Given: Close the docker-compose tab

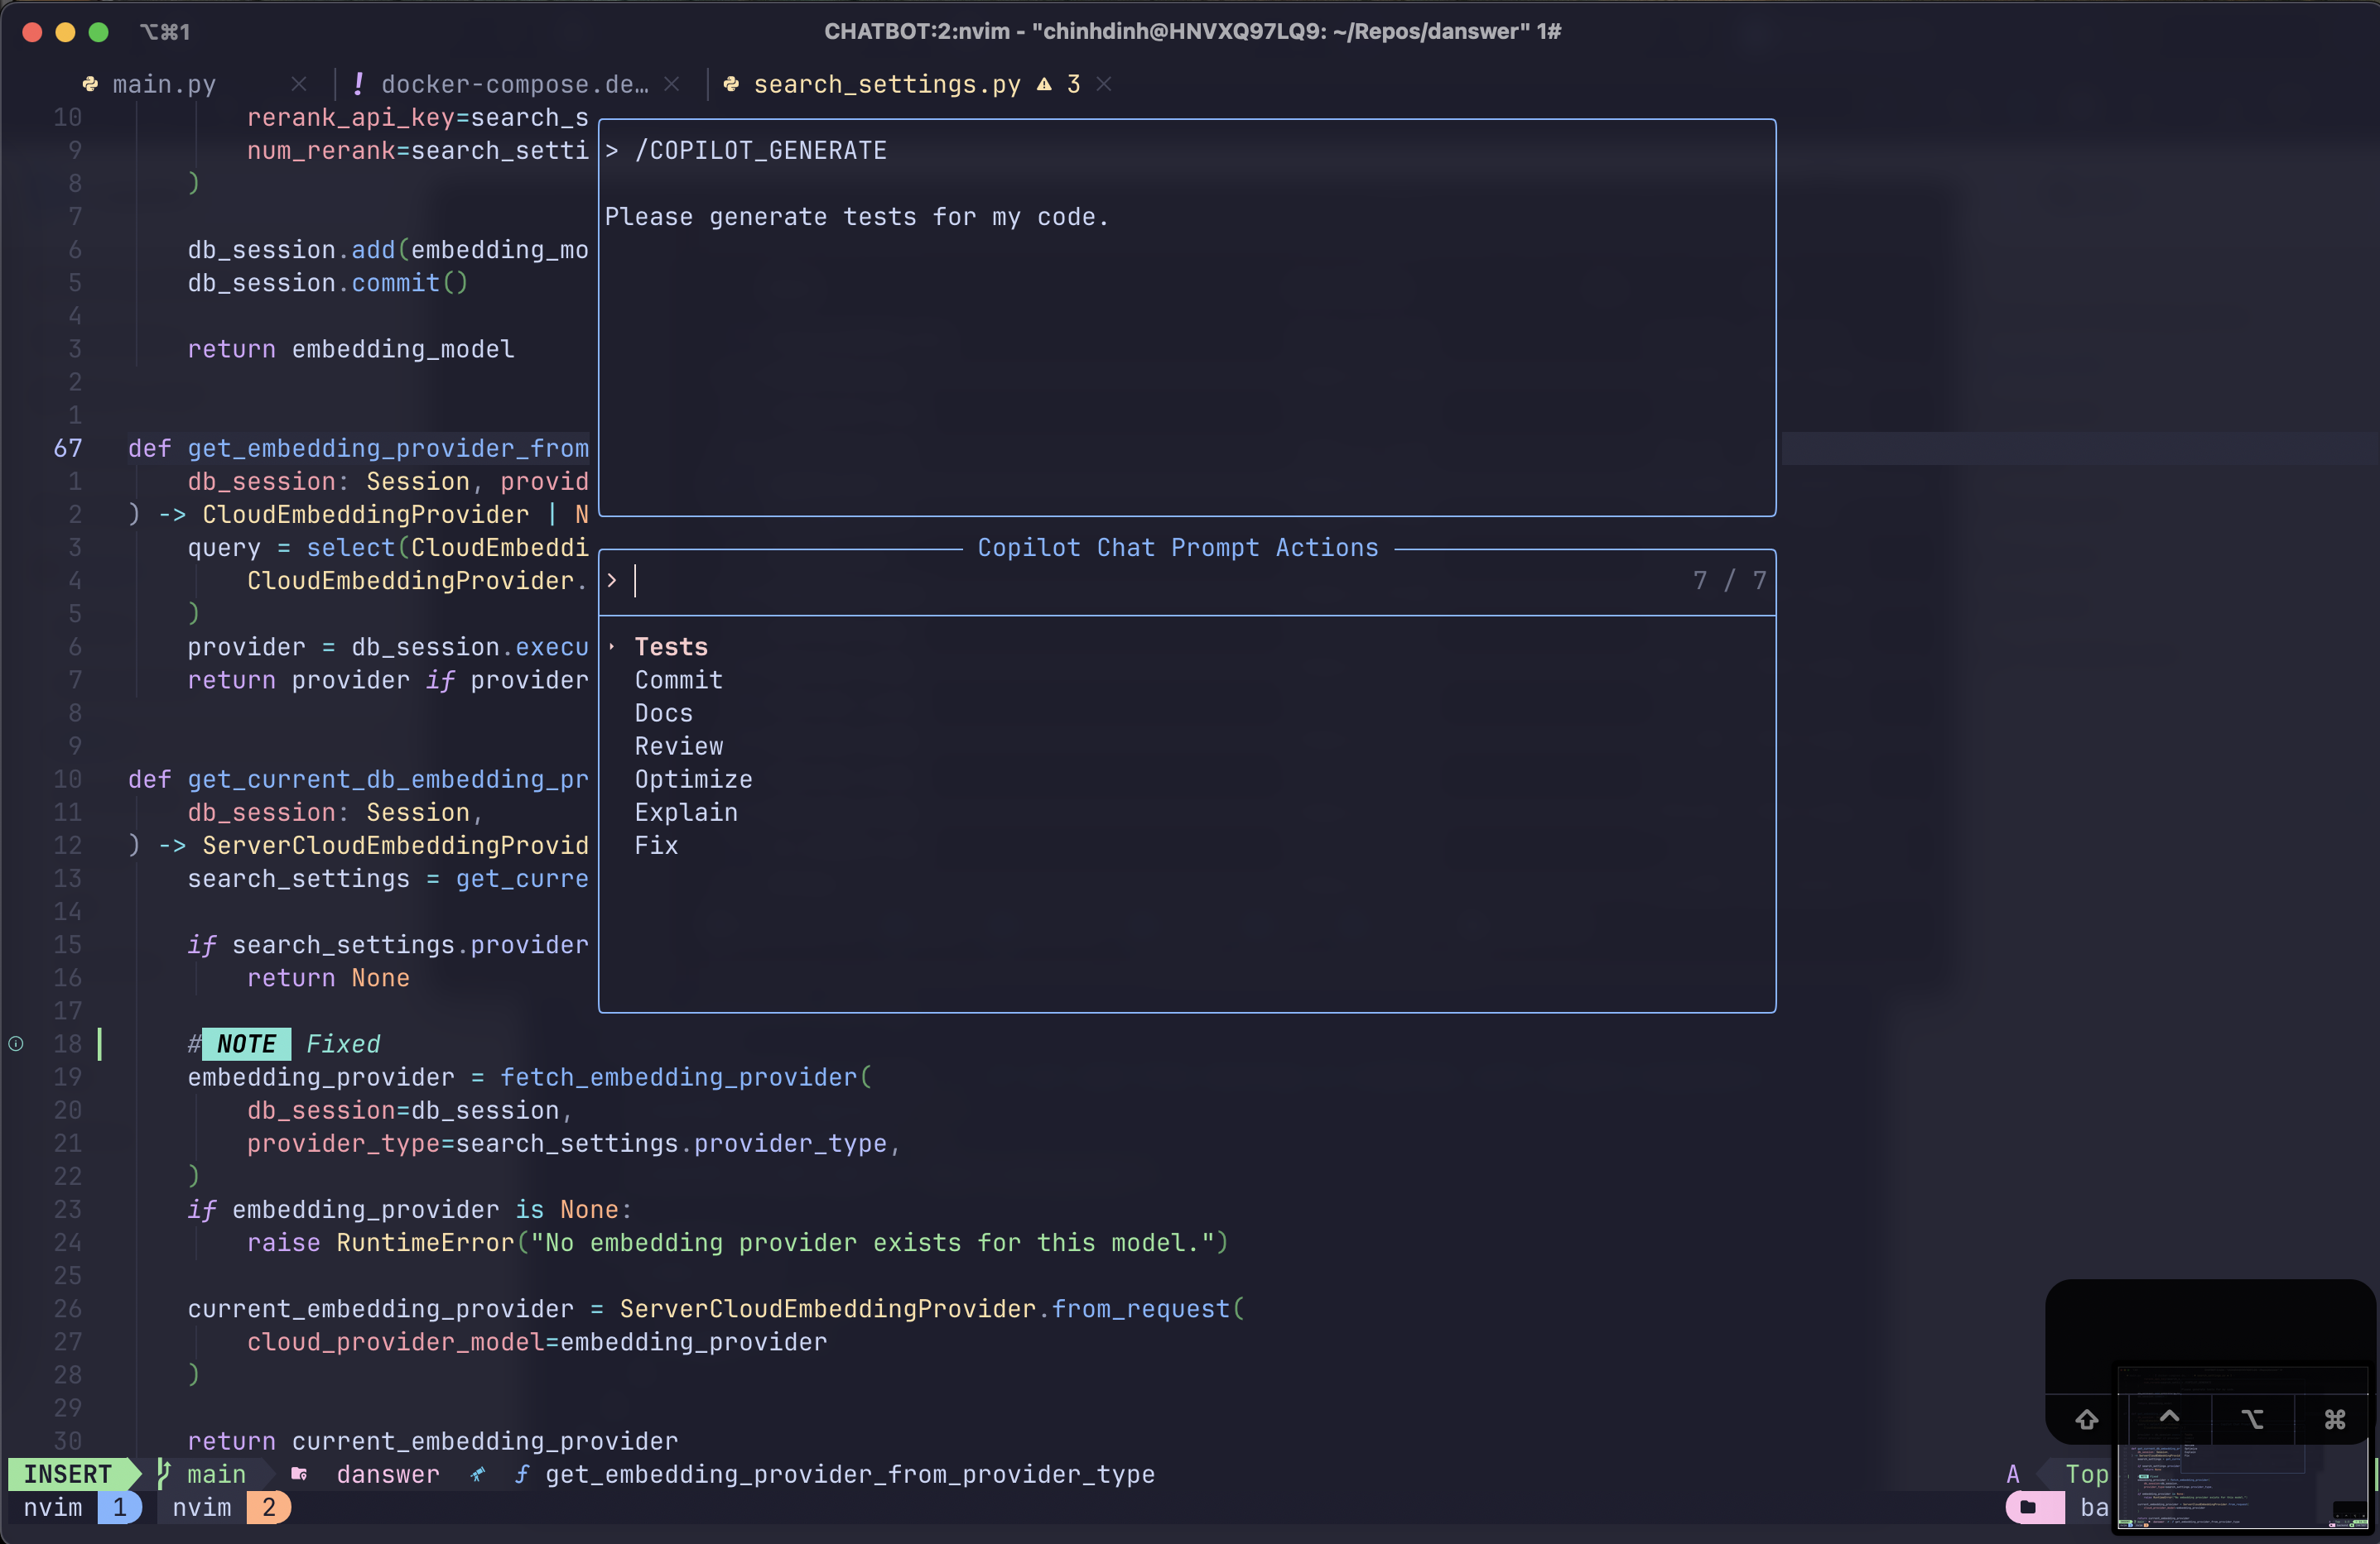Looking at the screenshot, I should (x=672, y=85).
